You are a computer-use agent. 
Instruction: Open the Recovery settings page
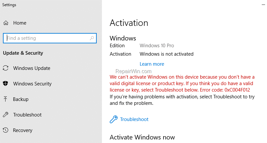pyautogui.click(x=23, y=130)
